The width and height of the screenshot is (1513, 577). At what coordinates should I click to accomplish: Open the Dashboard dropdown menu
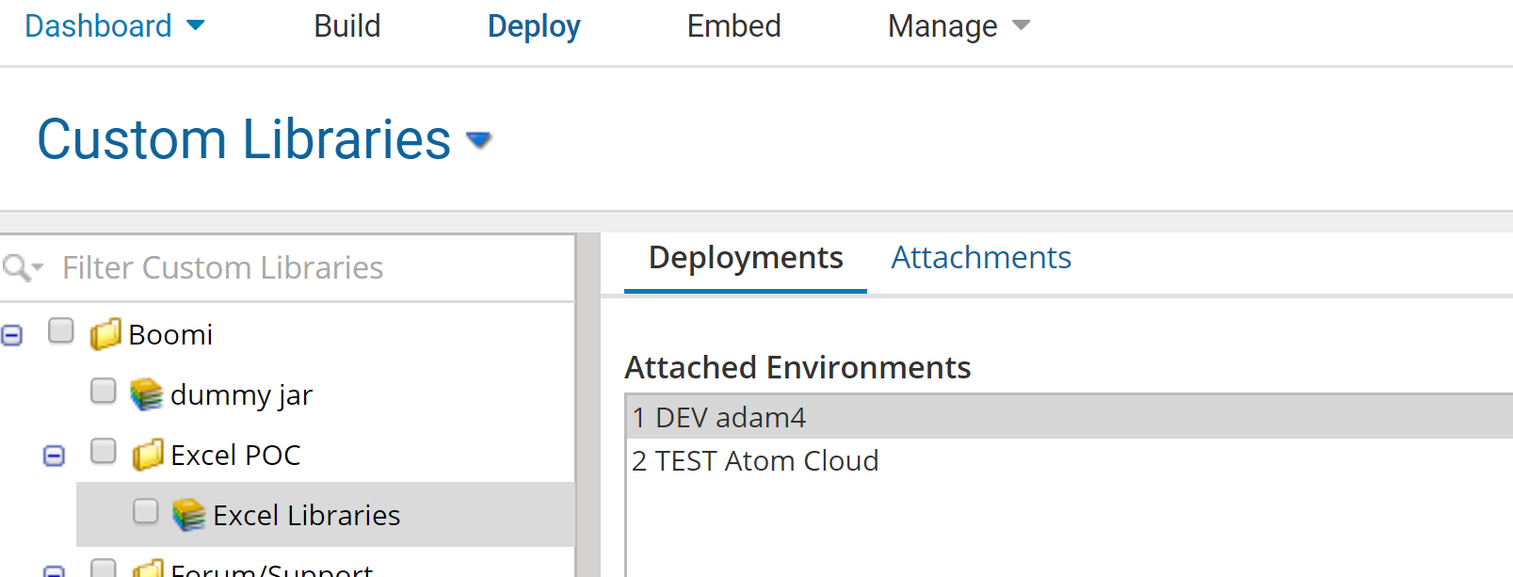[x=196, y=25]
